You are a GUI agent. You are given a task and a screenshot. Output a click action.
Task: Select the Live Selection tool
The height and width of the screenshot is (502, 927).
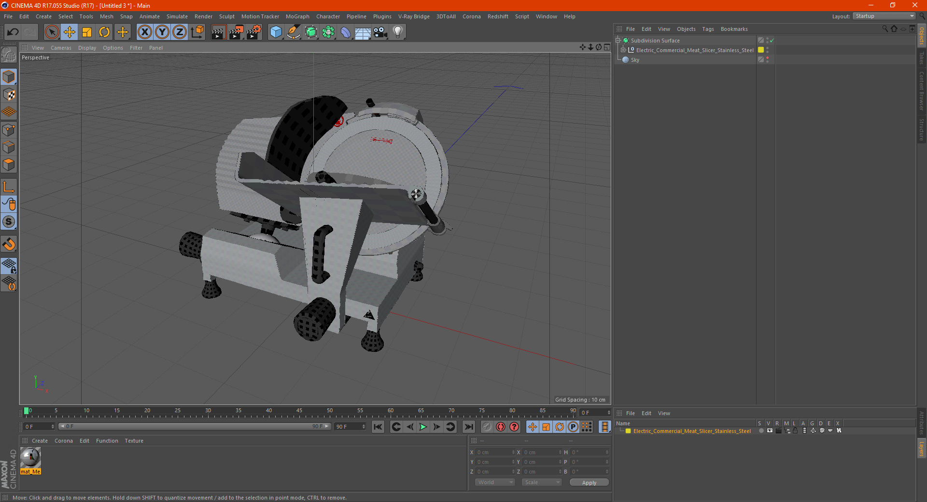click(x=52, y=32)
